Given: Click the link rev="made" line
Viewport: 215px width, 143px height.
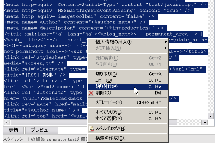Looking at the screenshot, I should coord(45,104).
